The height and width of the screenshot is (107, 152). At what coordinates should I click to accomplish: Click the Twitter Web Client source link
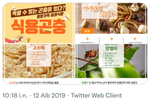pos(96,95)
